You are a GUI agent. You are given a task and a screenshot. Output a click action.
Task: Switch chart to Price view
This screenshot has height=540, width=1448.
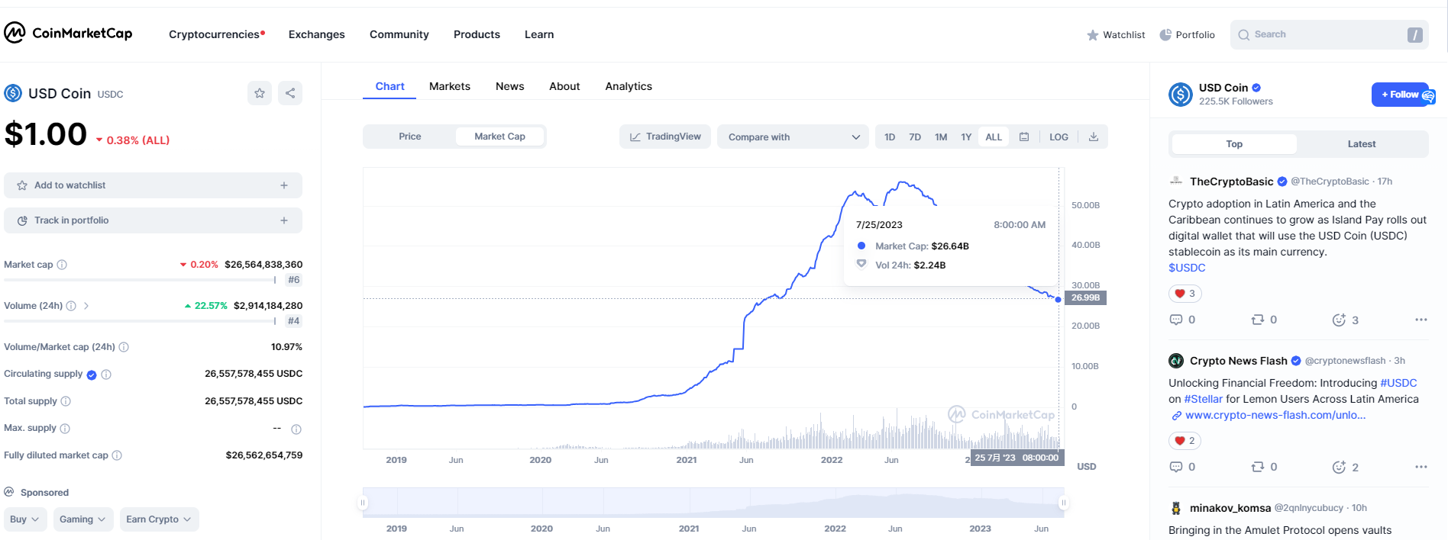coord(409,137)
